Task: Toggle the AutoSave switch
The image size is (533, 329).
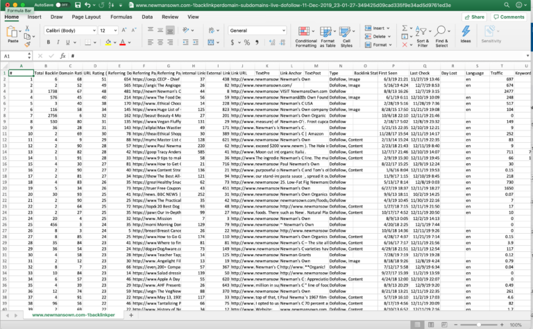Action: 62,5
